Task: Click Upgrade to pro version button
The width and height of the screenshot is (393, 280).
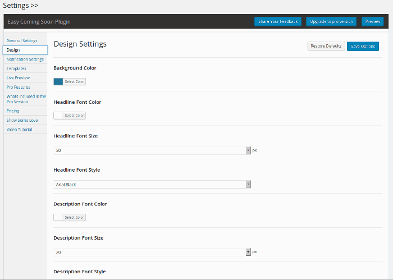Action: click(x=331, y=21)
